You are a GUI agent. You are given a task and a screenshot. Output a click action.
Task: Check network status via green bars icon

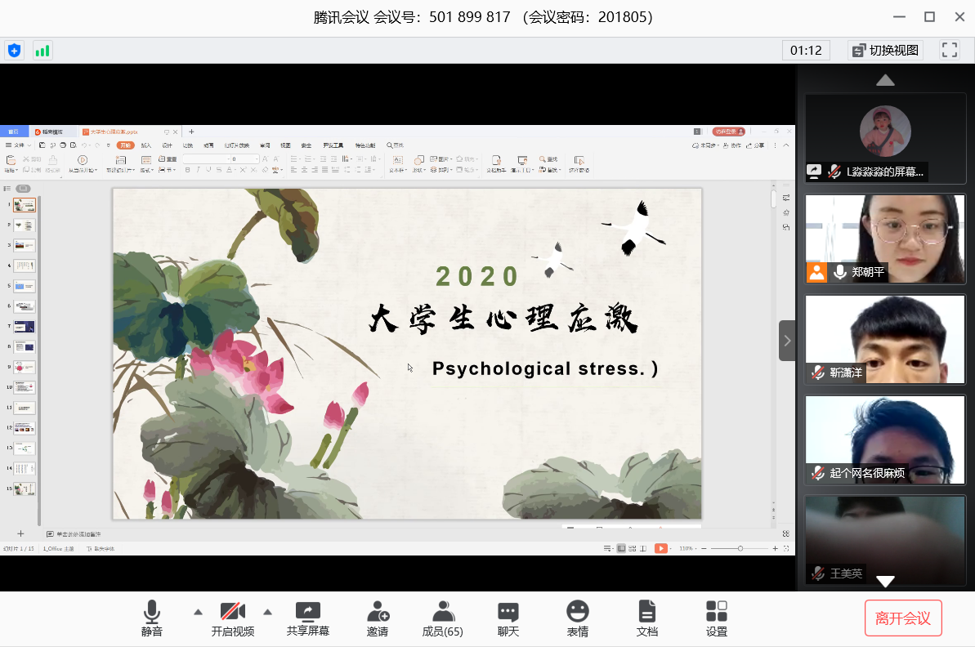[x=42, y=51]
